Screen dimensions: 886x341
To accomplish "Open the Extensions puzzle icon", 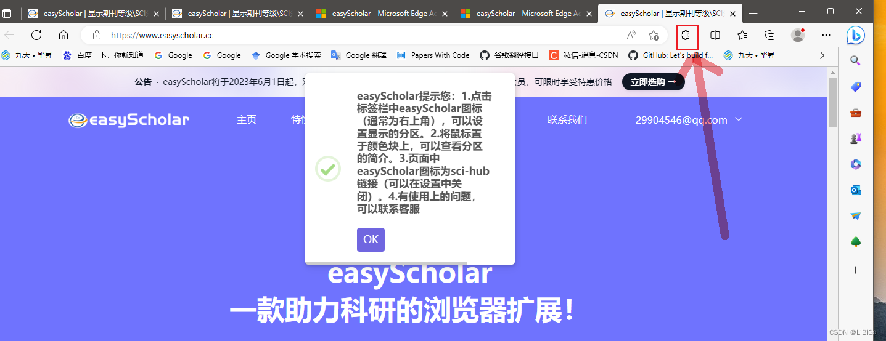I will pos(685,36).
